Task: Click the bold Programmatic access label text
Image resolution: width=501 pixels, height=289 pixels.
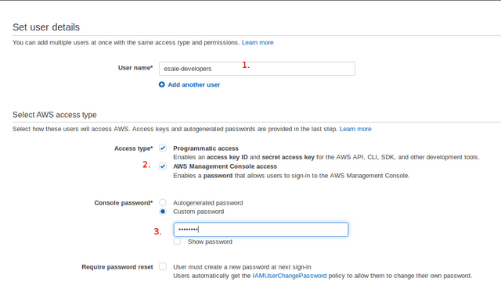Action: (206, 148)
